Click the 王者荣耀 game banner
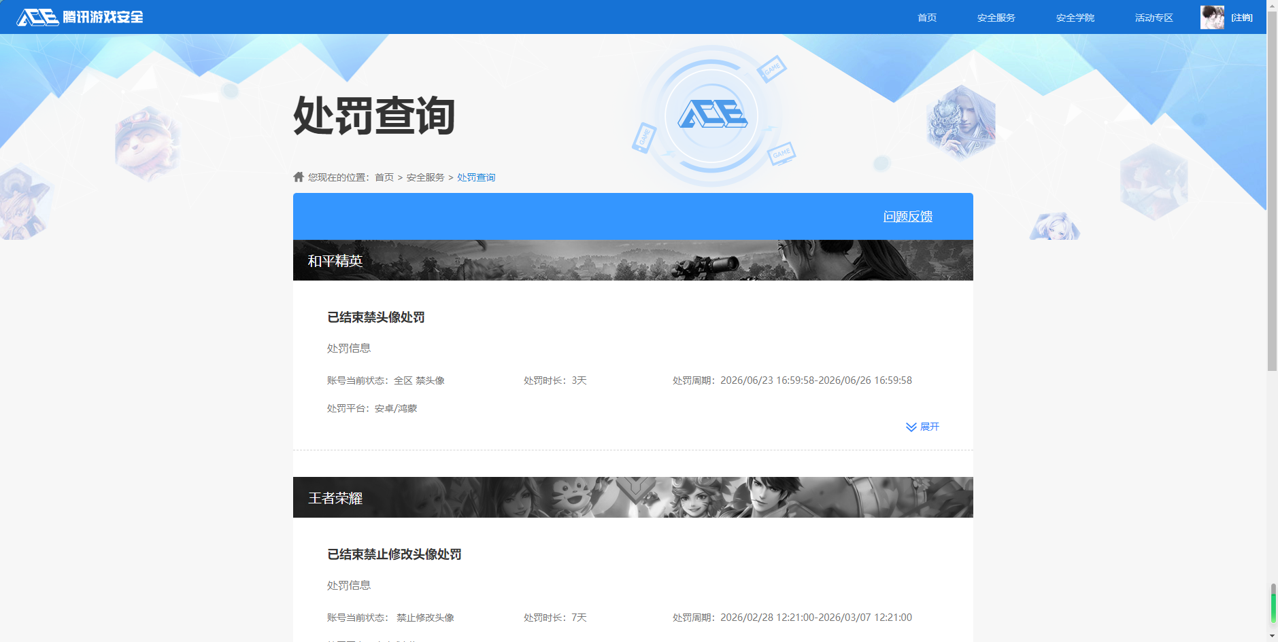The image size is (1278, 642). pos(633,497)
